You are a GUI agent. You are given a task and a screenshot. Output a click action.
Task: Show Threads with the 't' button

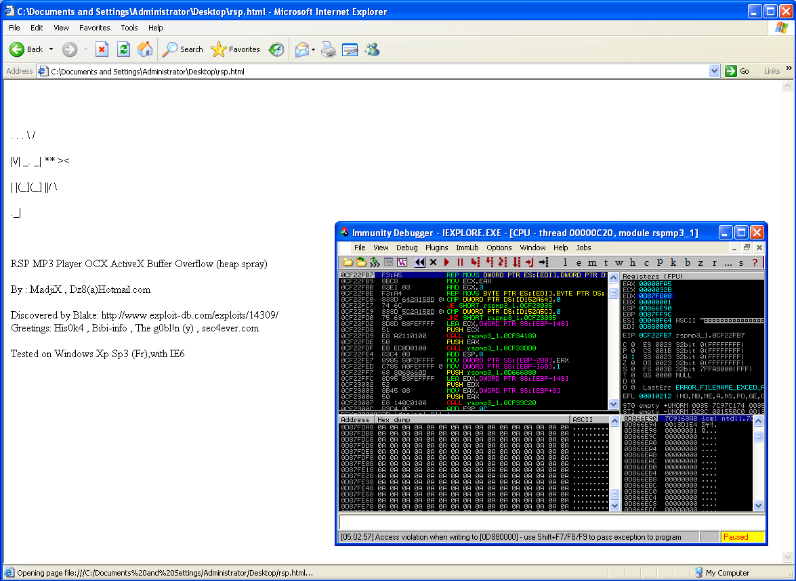coord(606,262)
